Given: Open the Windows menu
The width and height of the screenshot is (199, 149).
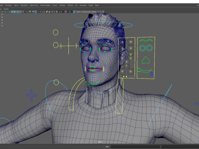Looking at the screenshot, I should click(8, 5).
